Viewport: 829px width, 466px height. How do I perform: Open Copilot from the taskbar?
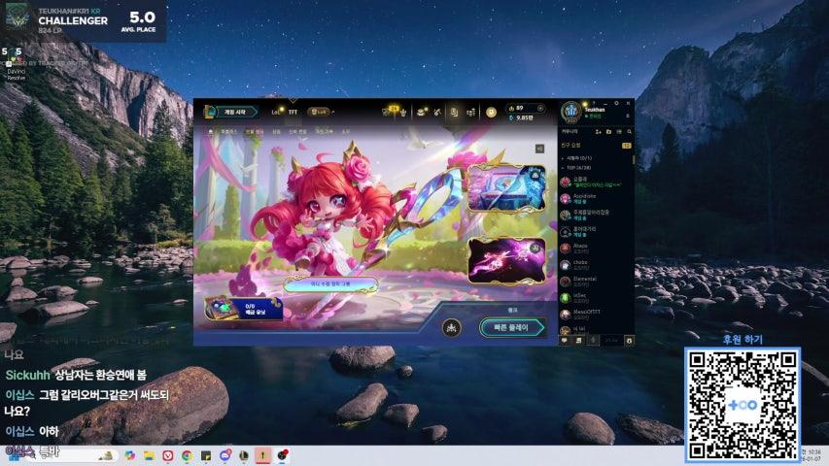[130, 455]
